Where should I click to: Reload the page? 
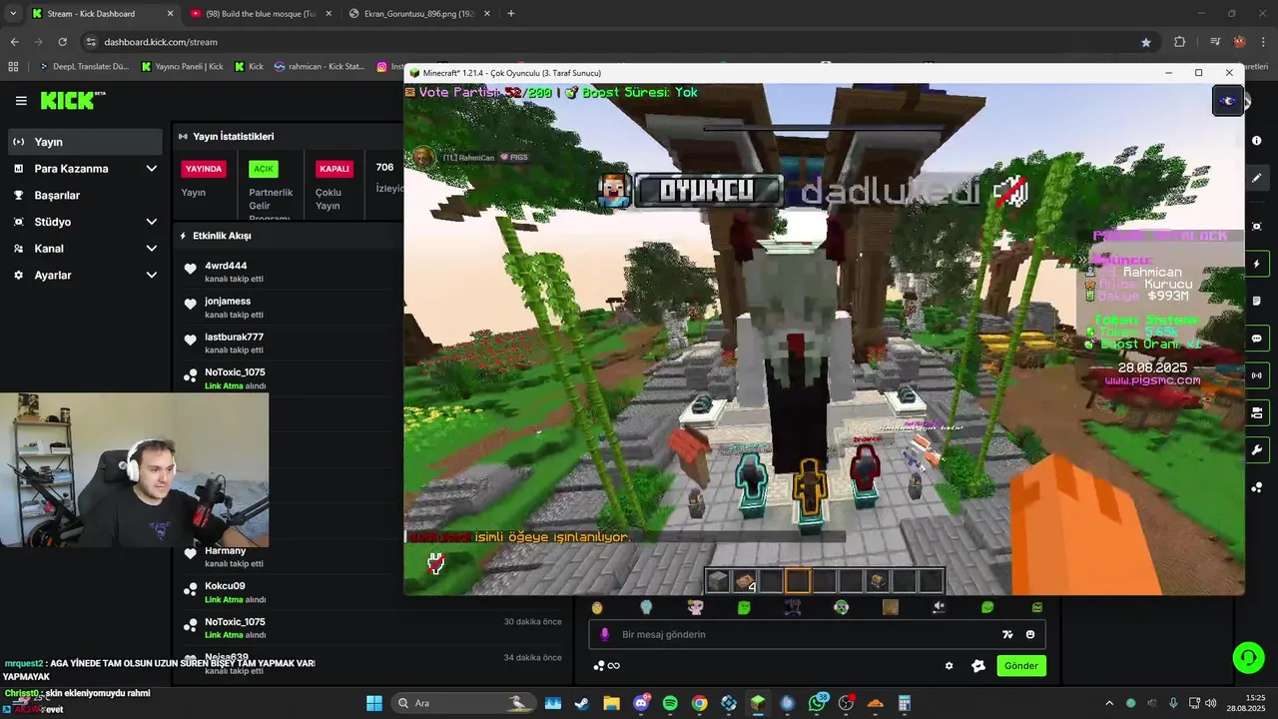(62, 42)
